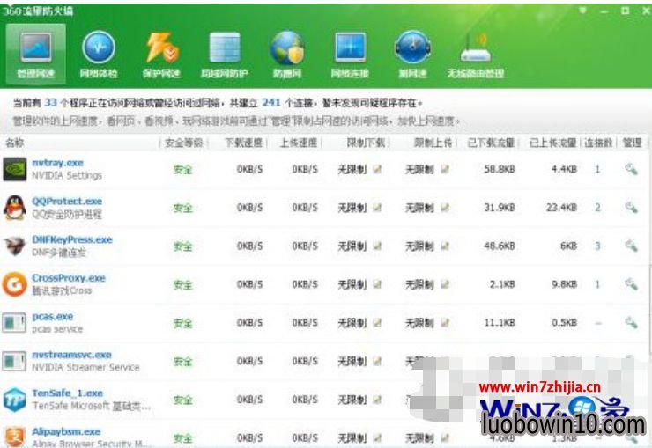Edit download limit for pcas.exe
Viewport: 652px width, 448px height.
(x=377, y=323)
